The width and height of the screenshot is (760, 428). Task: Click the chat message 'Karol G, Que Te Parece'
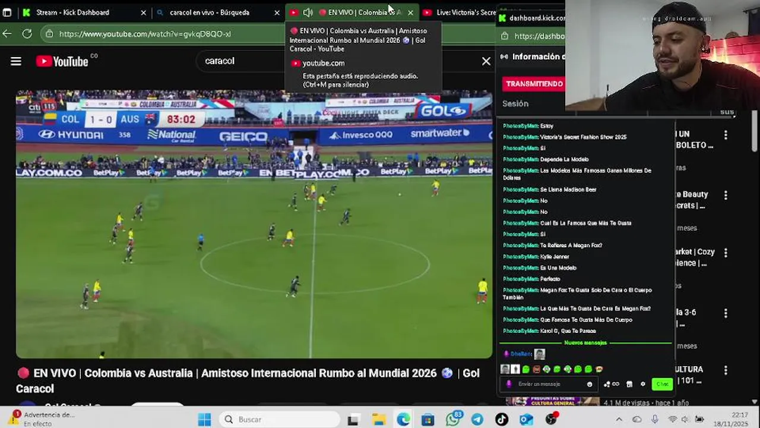click(568, 331)
